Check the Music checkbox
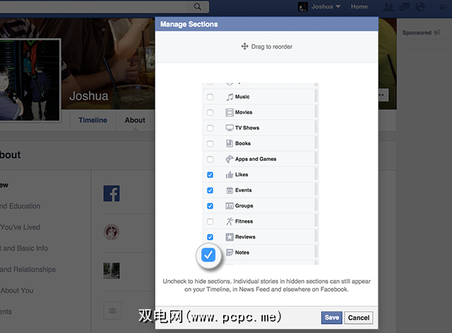 pos(210,97)
